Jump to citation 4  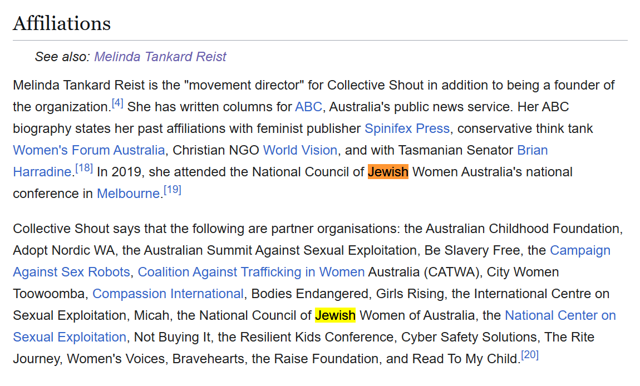click(117, 103)
